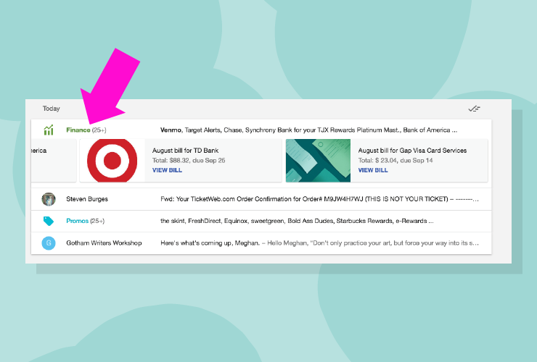Click the Promos senders list starting with the skint

tap(297, 221)
